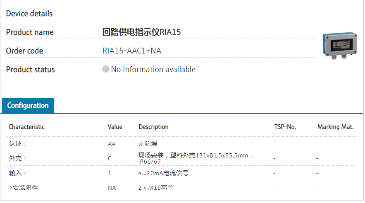The height and width of the screenshot is (203, 365).
Task: Click the 4...20mA电流信号 description
Action: coord(163,173)
